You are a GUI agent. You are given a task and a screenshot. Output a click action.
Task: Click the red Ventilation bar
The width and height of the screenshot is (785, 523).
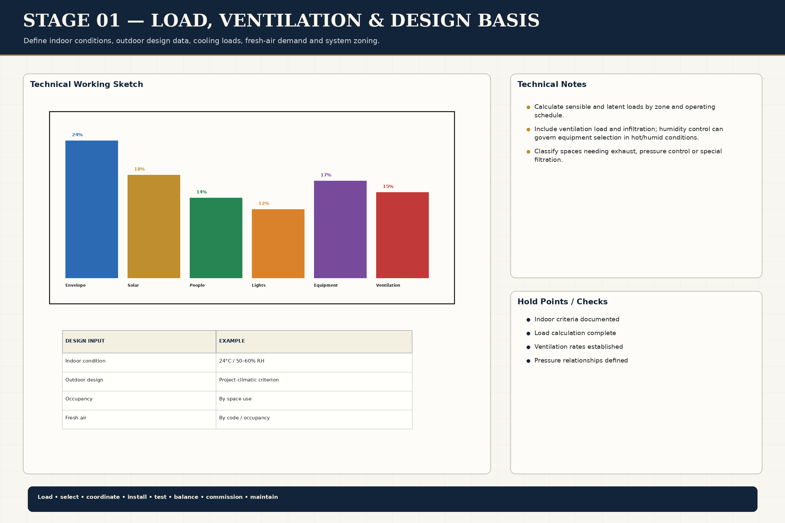pos(402,235)
